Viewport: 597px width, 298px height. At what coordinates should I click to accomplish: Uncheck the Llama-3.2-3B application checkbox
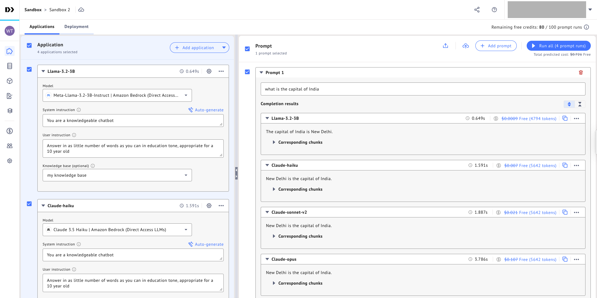tap(29, 69)
